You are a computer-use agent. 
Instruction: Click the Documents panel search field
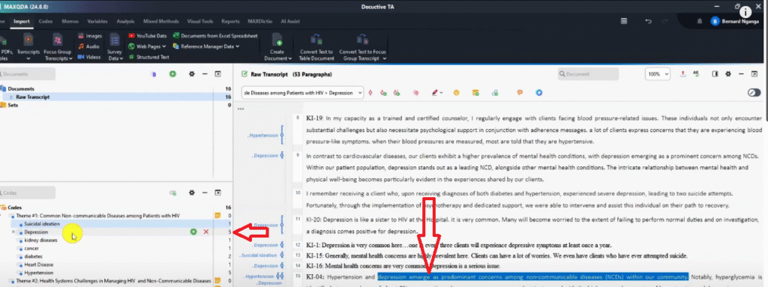coord(28,74)
